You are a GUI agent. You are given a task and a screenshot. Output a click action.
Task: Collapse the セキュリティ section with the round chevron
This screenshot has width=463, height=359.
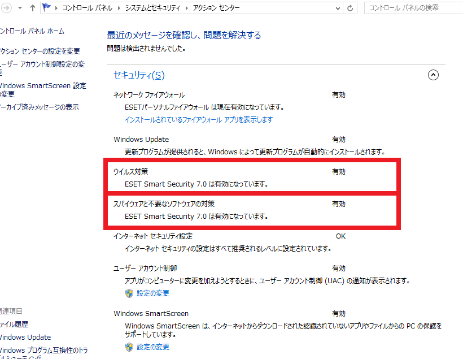433,75
